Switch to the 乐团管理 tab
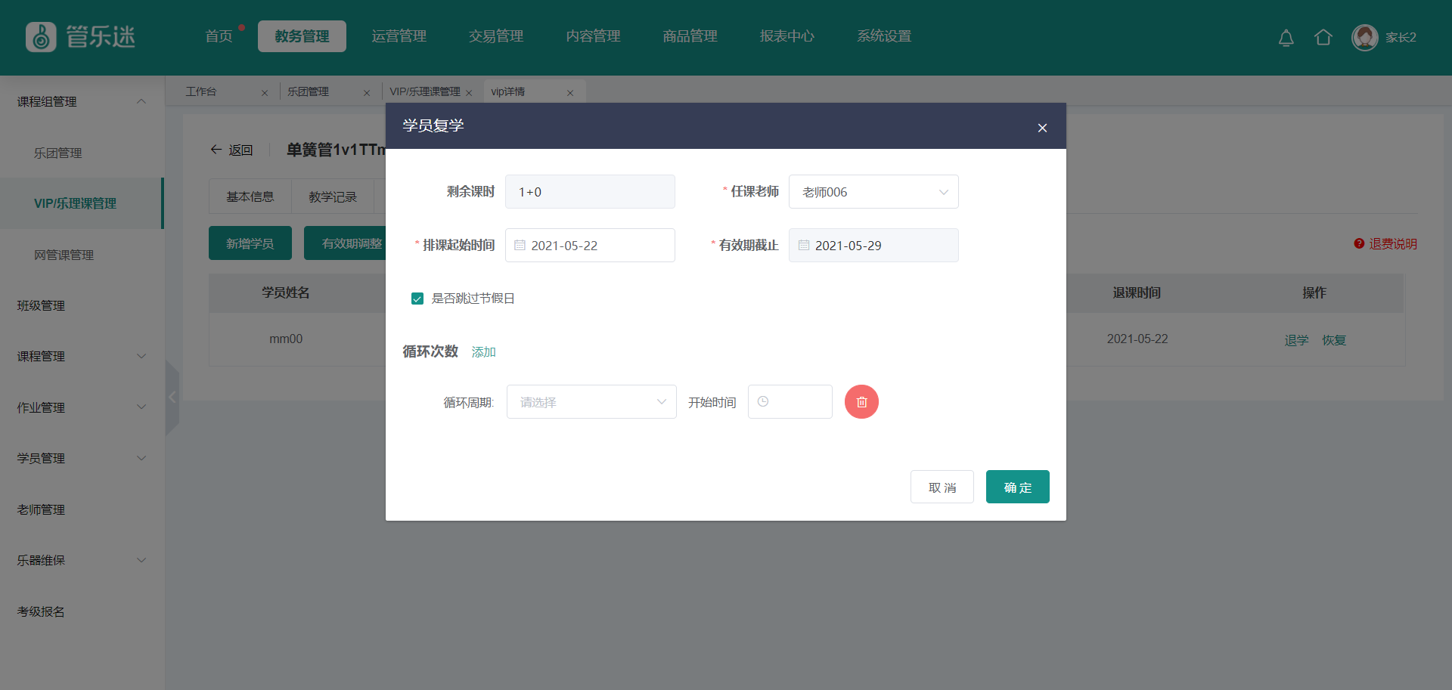The image size is (1452, 690). [x=309, y=92]
